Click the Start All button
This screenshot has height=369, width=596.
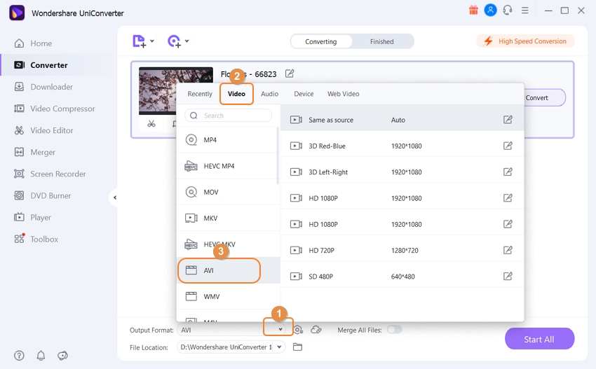click(539, 339)
